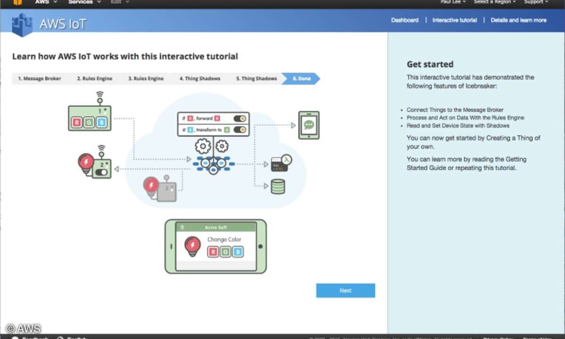Click the 'Get started' heading
Viewport: 565px width, 339px height.
coord(430,65)
